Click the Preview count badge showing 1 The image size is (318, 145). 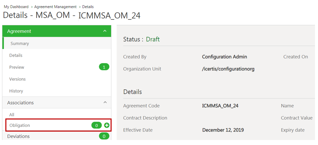point(104,67)
